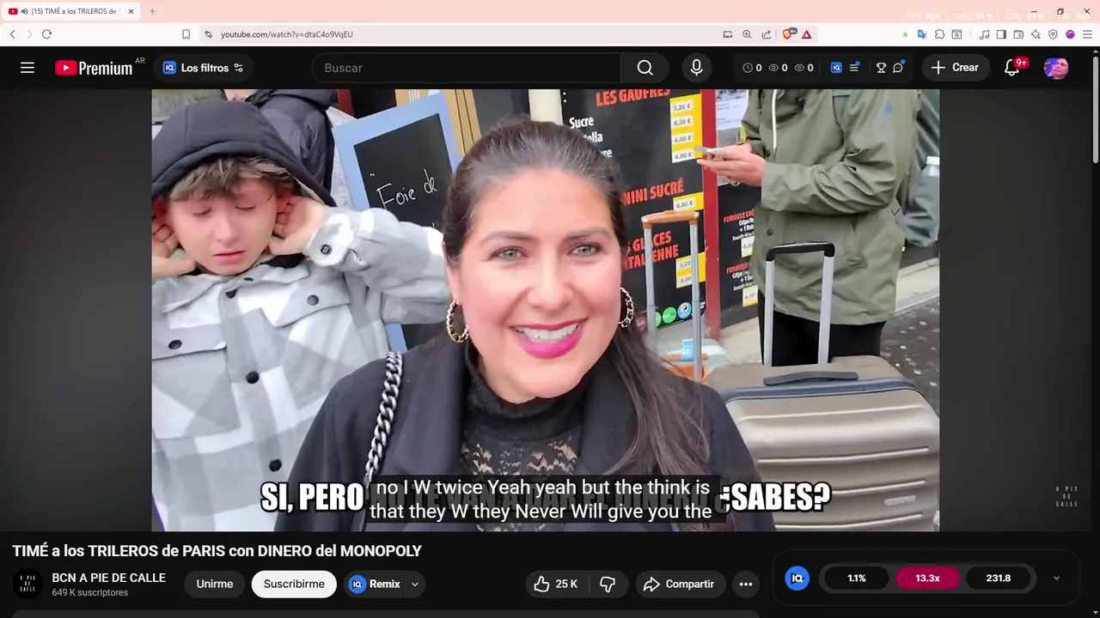Image resolution: width=1100 pixels, height=618 pixels.
Task: Open the Brave Shields lion icon
Action: [x=788, y=34]
